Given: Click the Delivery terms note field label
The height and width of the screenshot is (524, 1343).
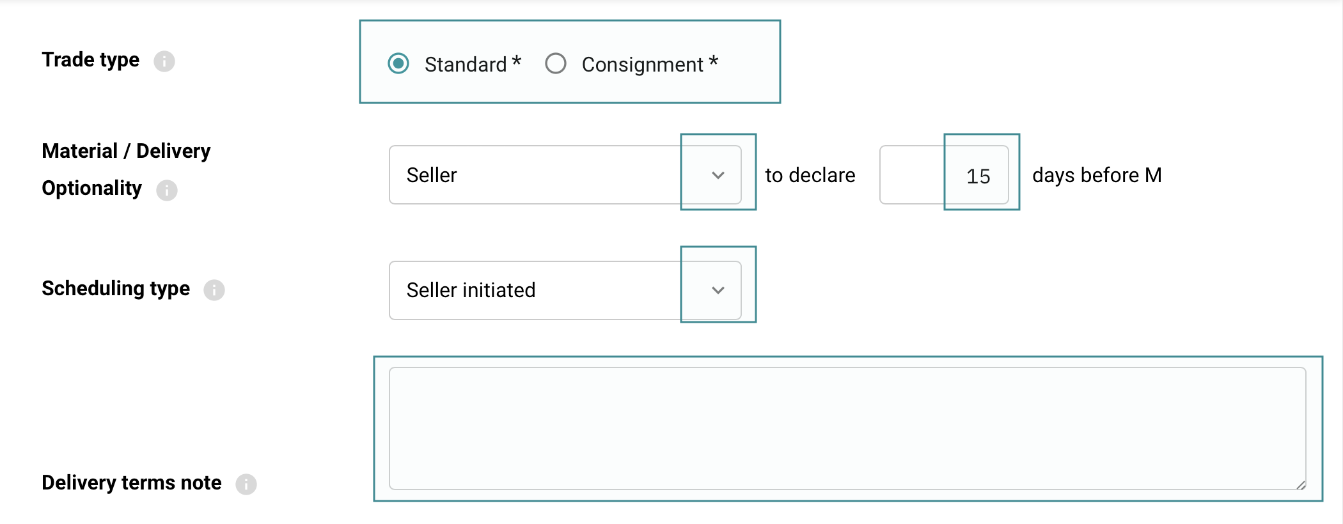Looking at the screenshot, I should click(131, 482).
